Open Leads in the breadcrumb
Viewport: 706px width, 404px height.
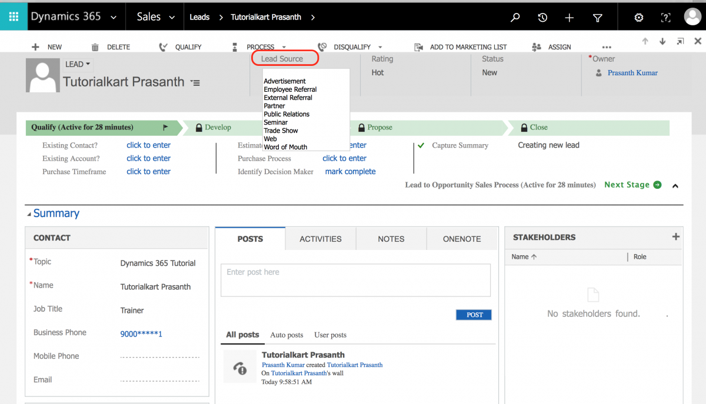click(x=199, y=18)
